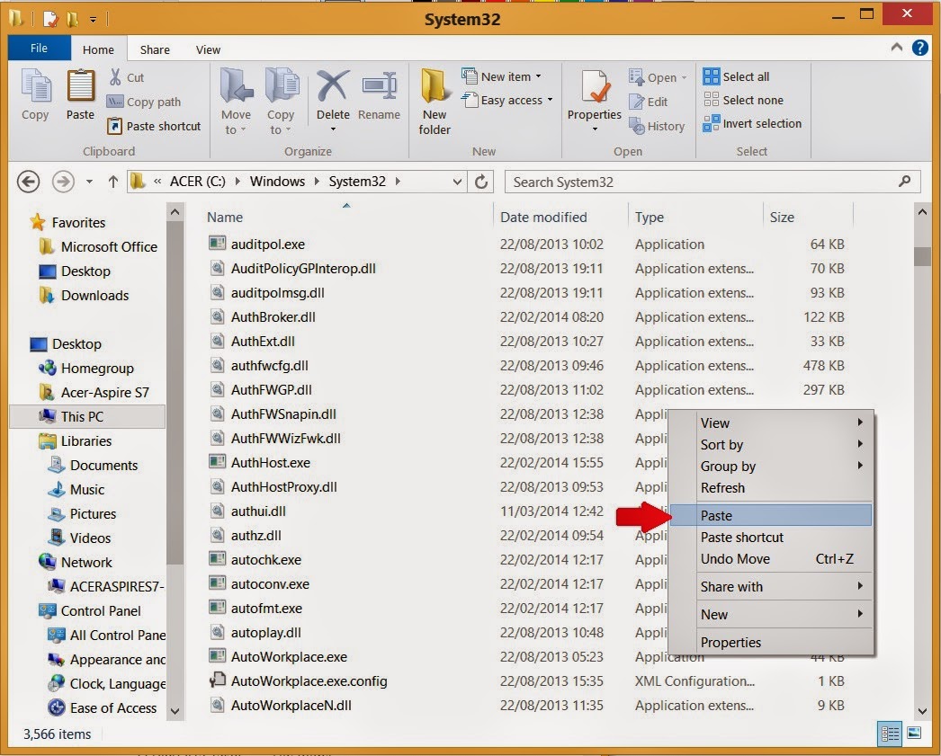The height and width of the screenshot is (756, 941).
Task: Choose Paste from the context menu
Action: [771, 516]
